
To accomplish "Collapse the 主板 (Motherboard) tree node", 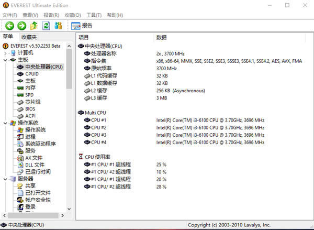I will click(5, 60).
